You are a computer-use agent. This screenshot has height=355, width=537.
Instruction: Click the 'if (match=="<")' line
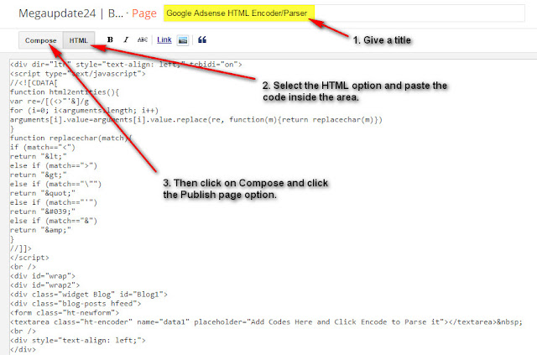point(43,148)
